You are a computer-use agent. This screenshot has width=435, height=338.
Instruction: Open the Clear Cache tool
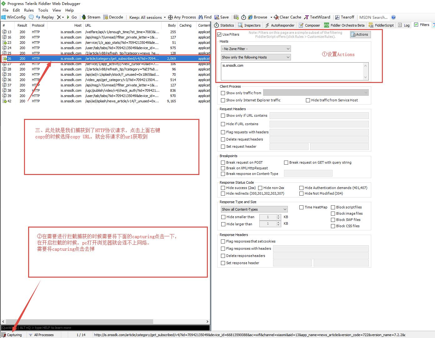287,17
